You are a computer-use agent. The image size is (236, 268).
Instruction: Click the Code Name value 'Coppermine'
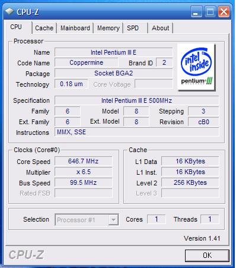(86, 62)
